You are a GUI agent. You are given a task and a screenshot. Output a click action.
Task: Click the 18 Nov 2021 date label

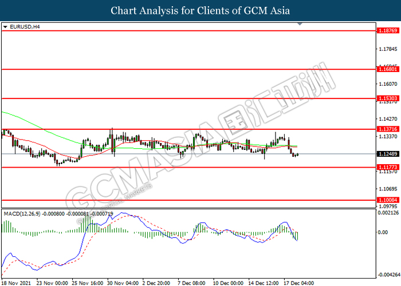tap(16, 283)
